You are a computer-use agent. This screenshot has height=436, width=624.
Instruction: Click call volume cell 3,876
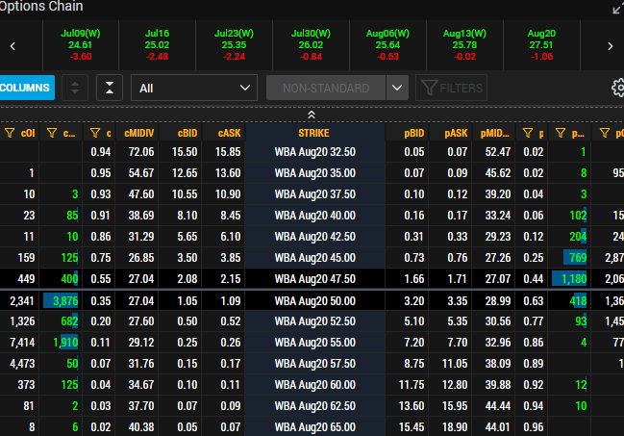61,300
